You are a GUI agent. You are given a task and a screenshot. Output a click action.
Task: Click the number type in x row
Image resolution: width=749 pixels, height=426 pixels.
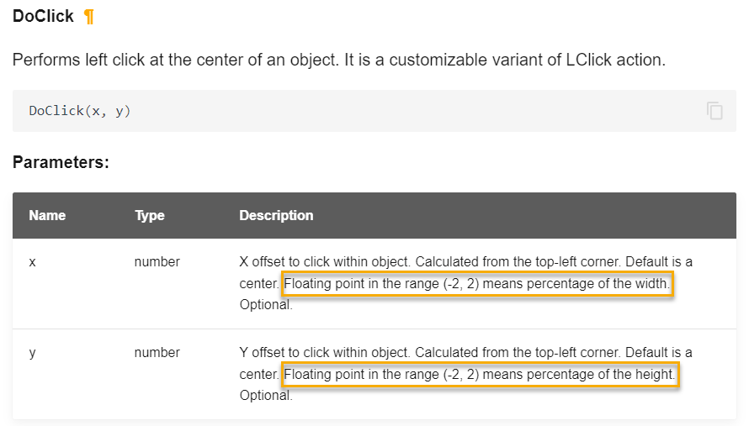(157, 262)
